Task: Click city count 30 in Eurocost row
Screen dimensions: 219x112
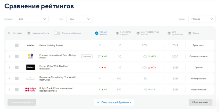Action: coord(120,57)
